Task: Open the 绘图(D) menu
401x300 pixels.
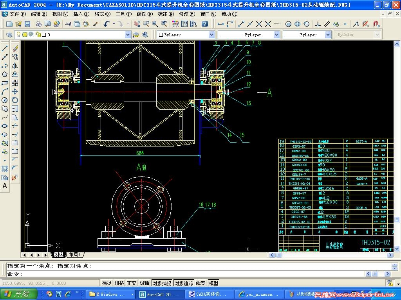Action: click(x=145, y=14)
